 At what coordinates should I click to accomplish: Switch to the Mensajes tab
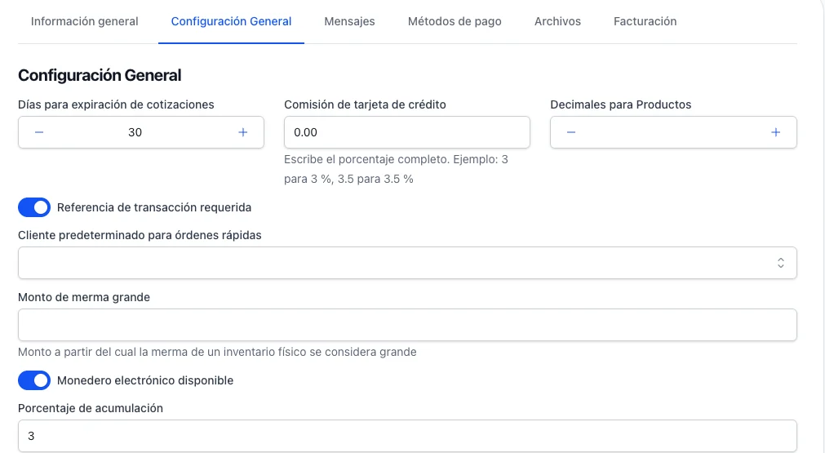(349, 21)
